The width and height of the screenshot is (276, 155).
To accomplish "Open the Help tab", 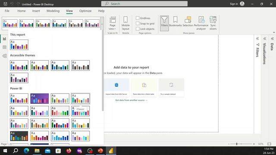I will 101,11.
